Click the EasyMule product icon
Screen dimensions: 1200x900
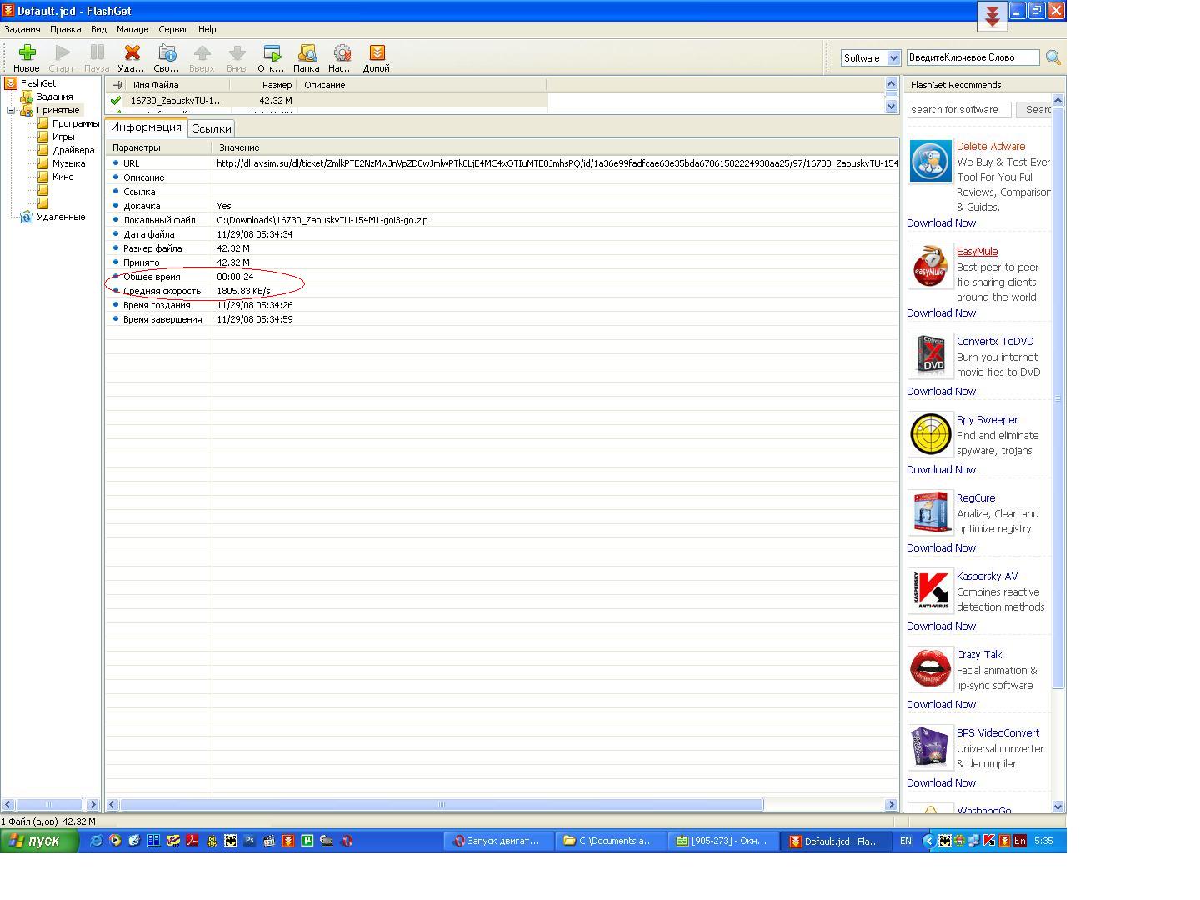point(930,266)
